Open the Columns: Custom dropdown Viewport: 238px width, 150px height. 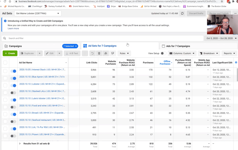click(182, 53)
